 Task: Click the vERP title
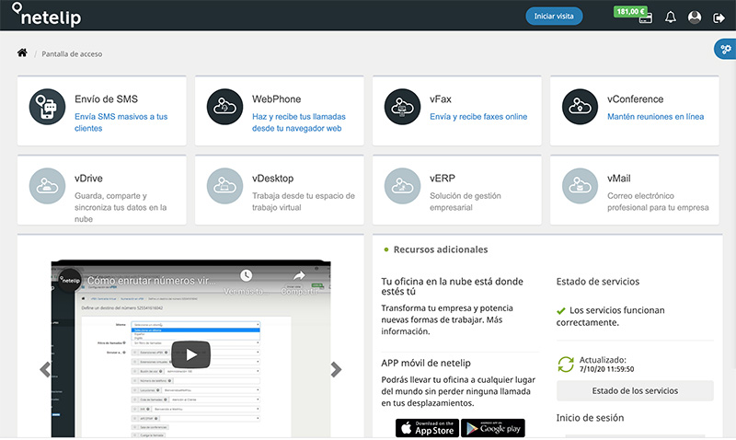pos(443,179)
